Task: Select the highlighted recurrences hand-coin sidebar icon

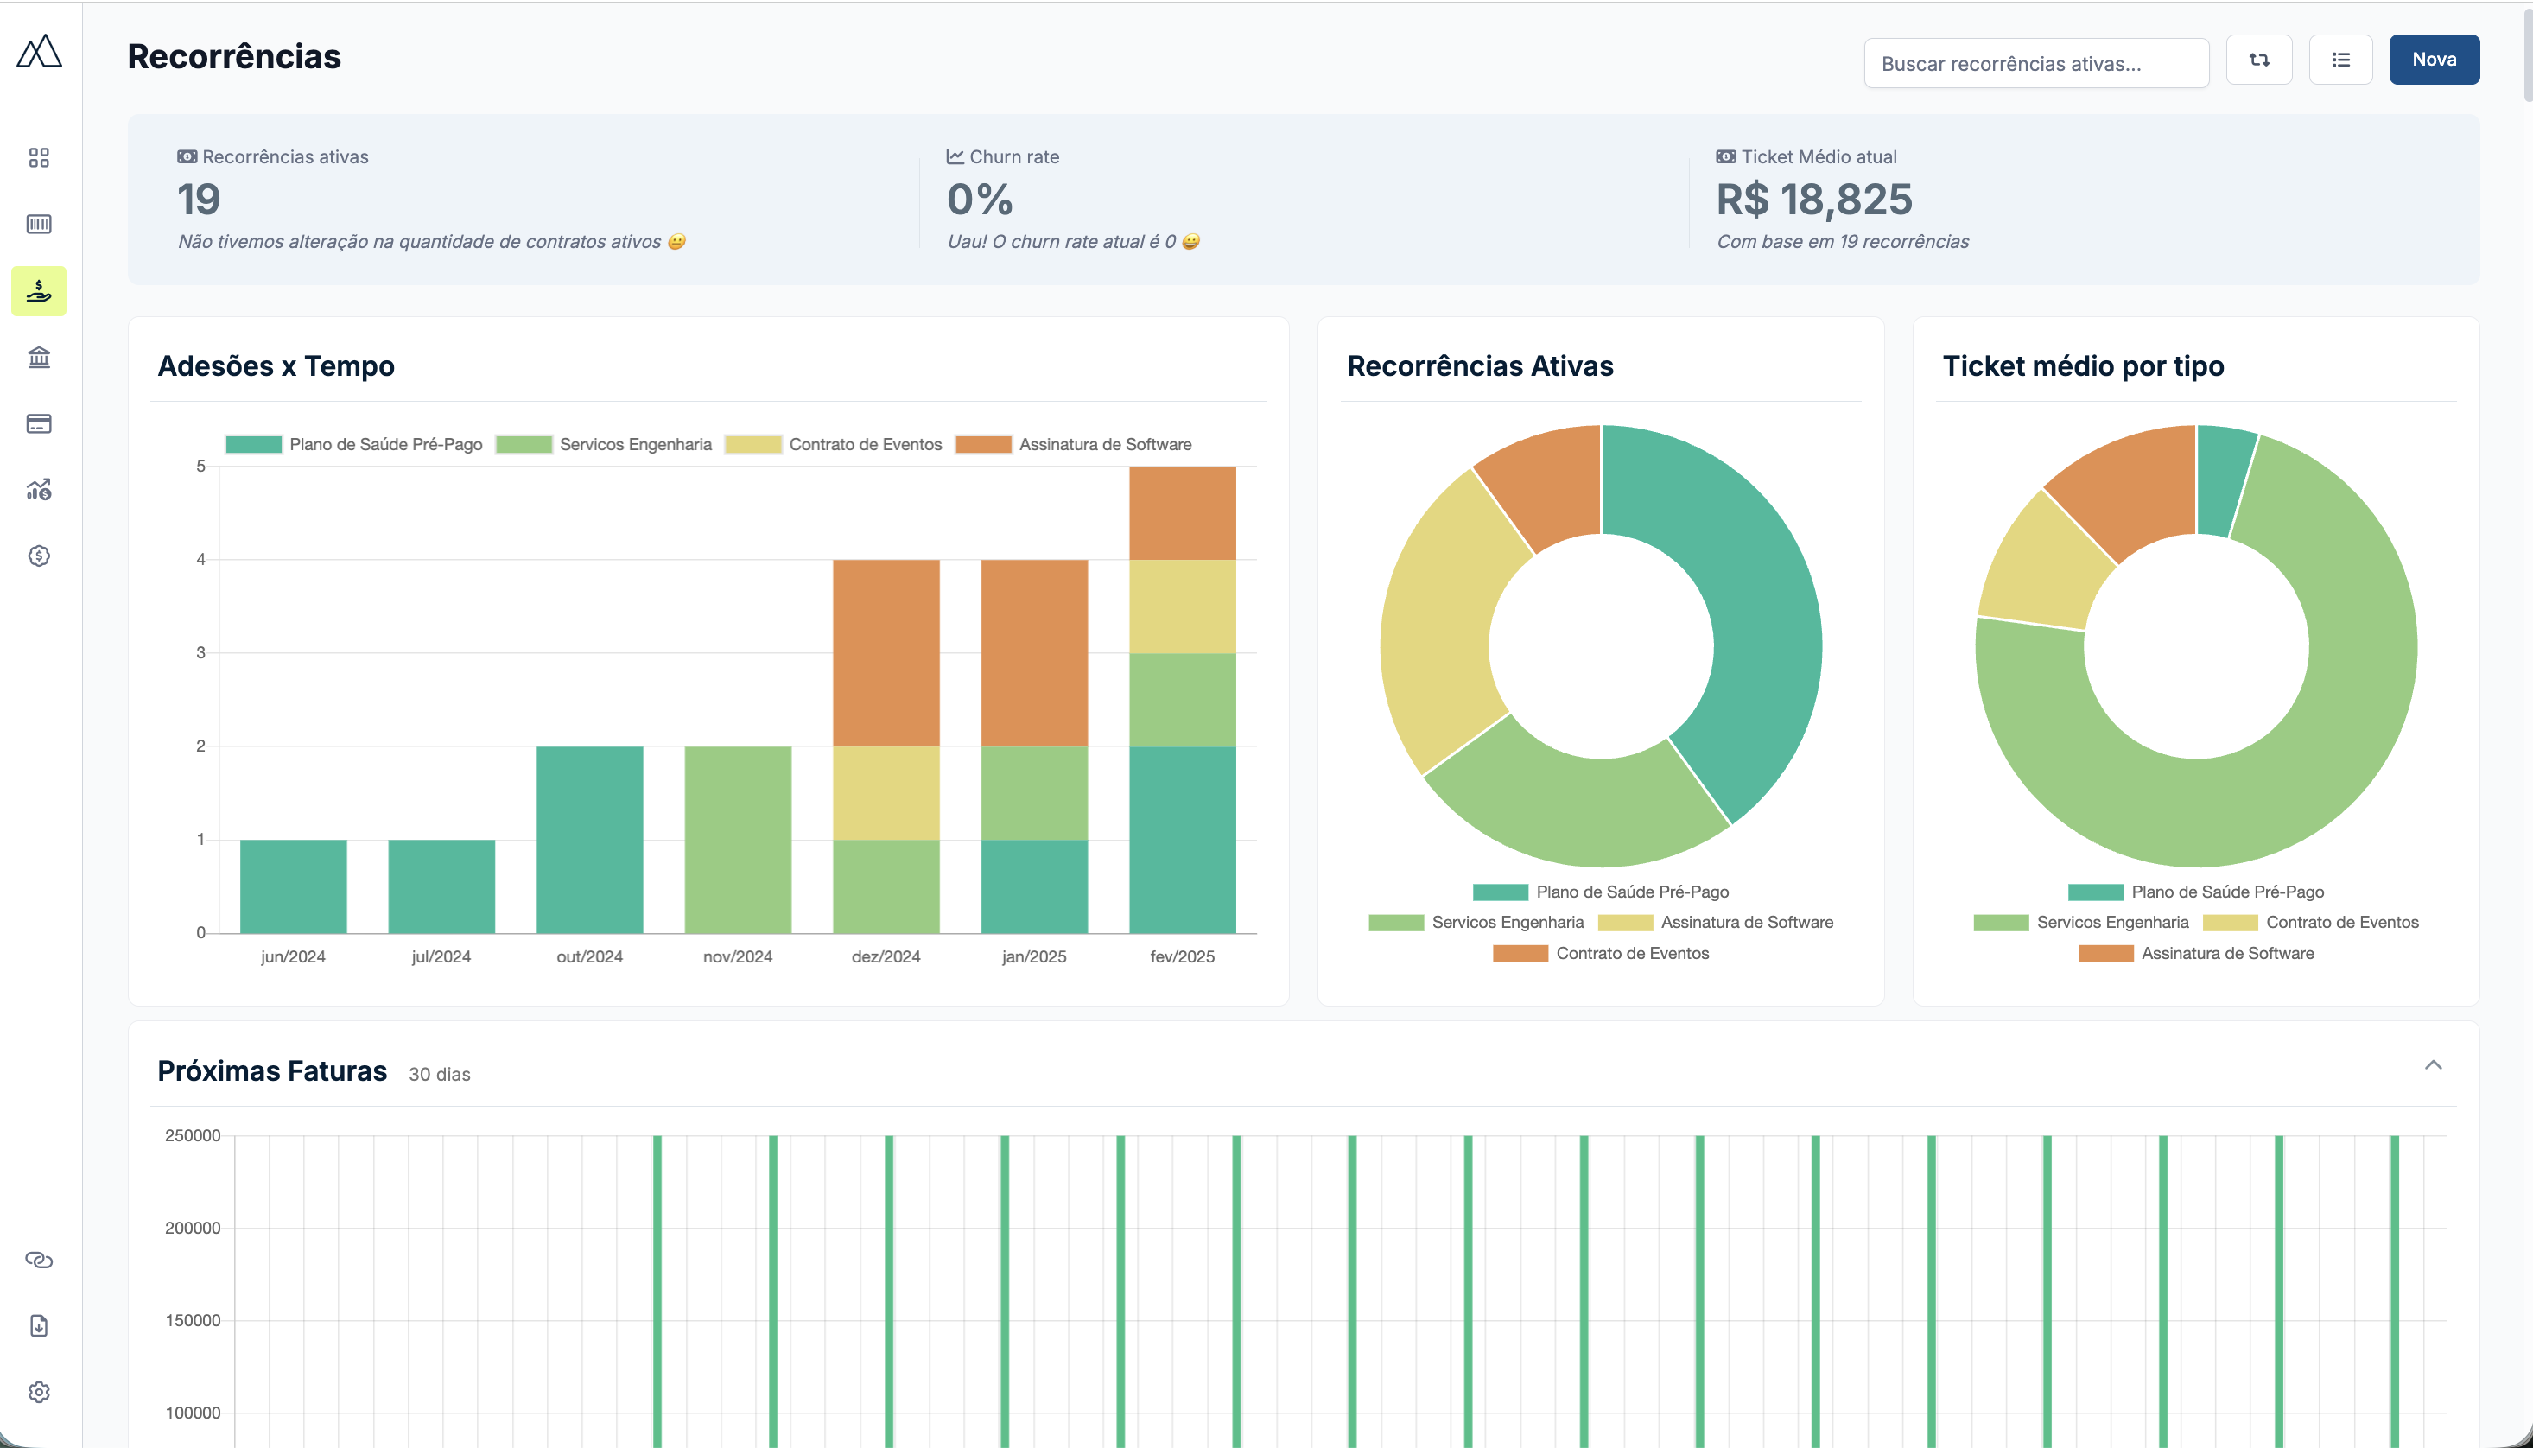Action: coord(39,290)
